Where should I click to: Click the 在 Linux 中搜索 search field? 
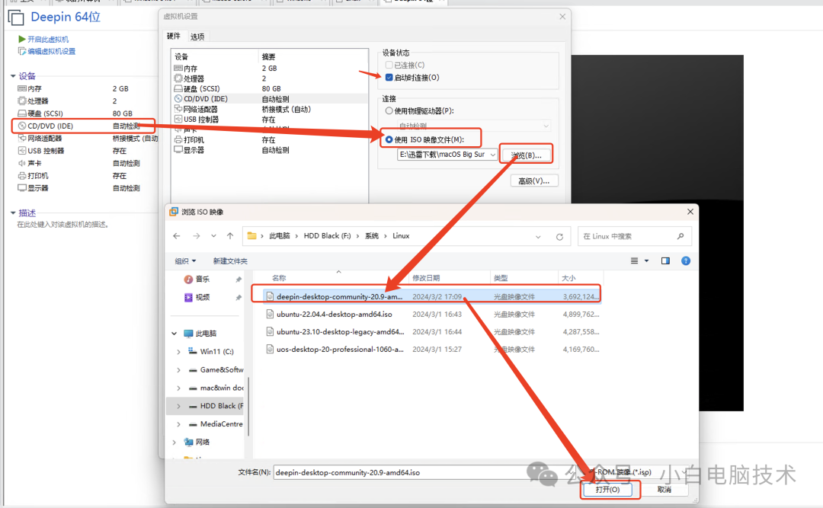pyautogui.click(x=634, y=237)
